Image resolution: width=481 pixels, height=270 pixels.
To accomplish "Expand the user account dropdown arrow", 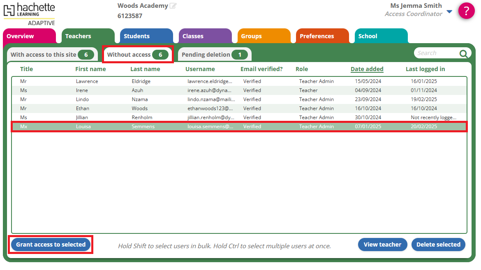I will coord(449,12).
